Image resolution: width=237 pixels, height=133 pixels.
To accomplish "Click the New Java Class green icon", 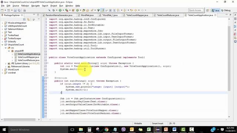I will 77,10.
